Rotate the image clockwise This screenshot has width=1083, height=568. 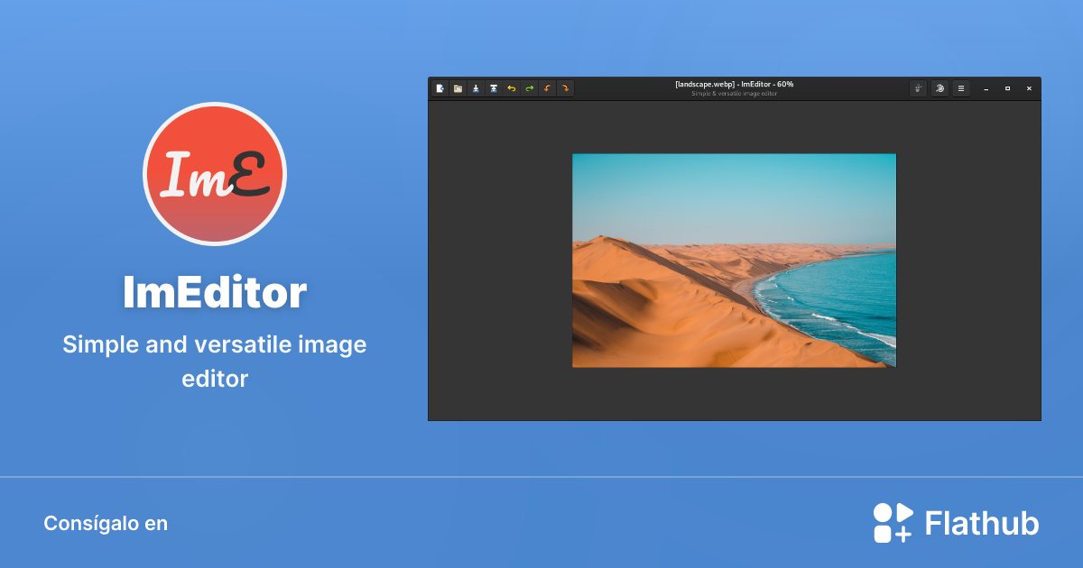[566, 88]
